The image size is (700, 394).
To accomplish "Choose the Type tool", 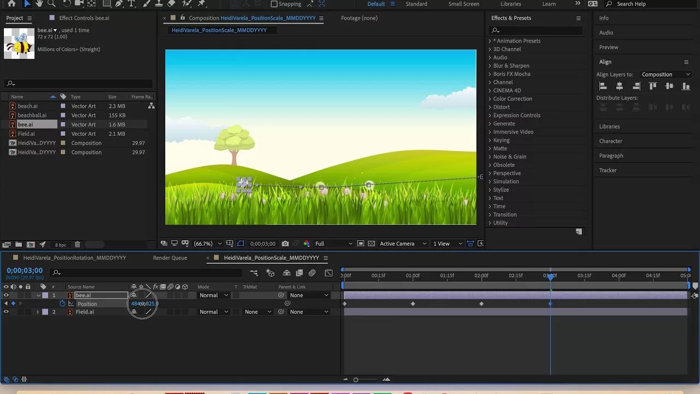I will coord(131,3).
